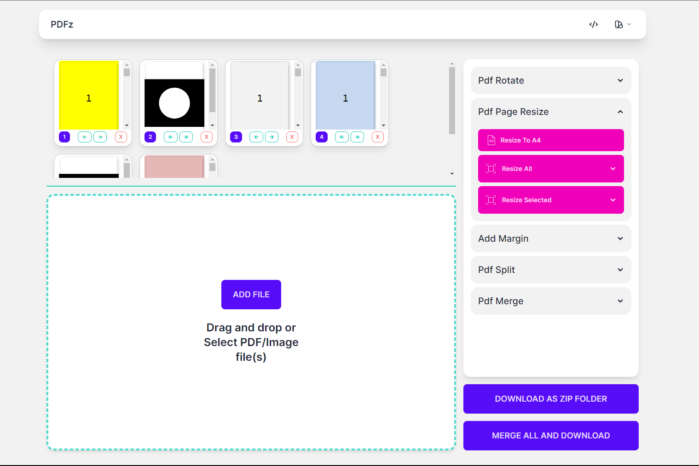Toggle selection badge 4 on the blue page
Screen dimensions: 699x466
tap(321, 136)
